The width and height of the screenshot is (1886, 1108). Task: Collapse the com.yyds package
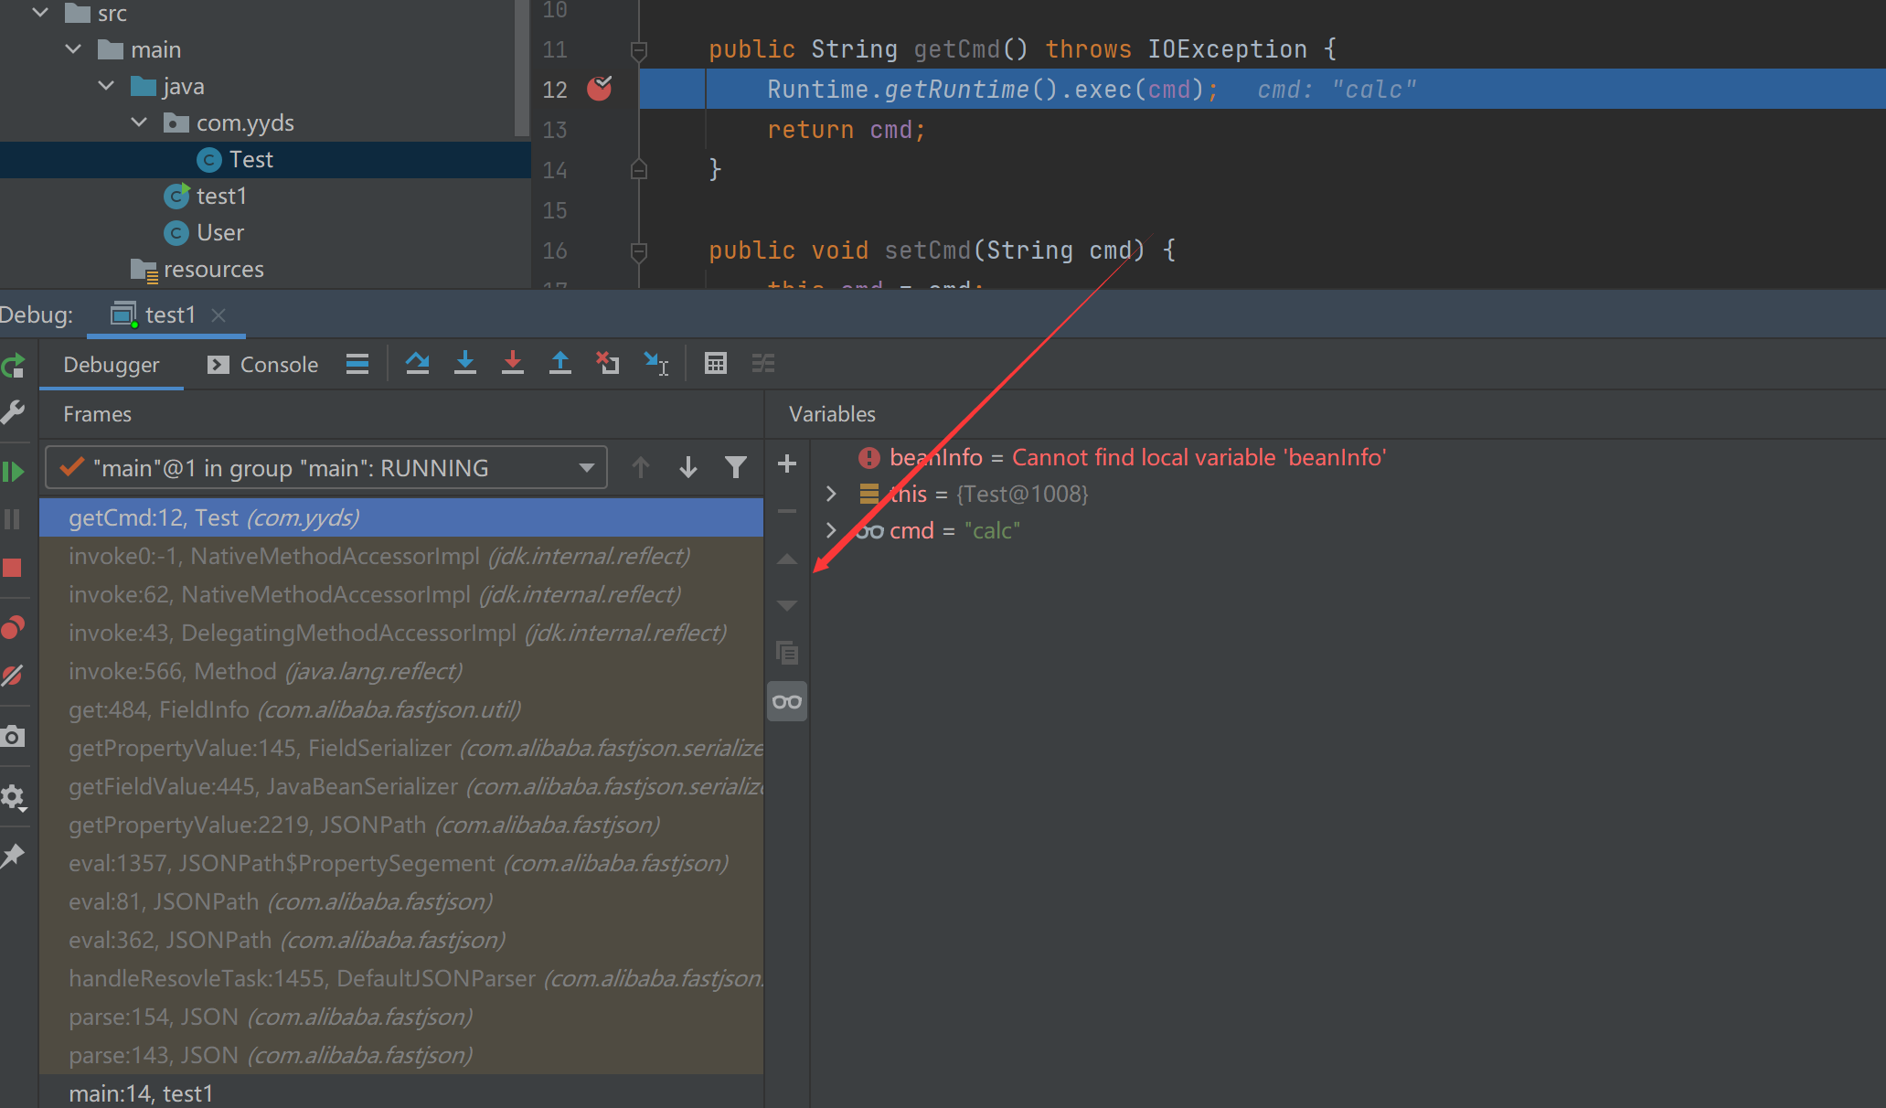tap(139, 123)
